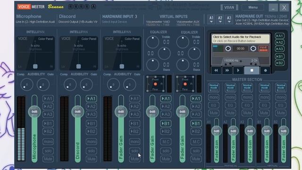Screen dimensions: 302x170
Task: Open the VBAN settings
Action: coord(229,8)
